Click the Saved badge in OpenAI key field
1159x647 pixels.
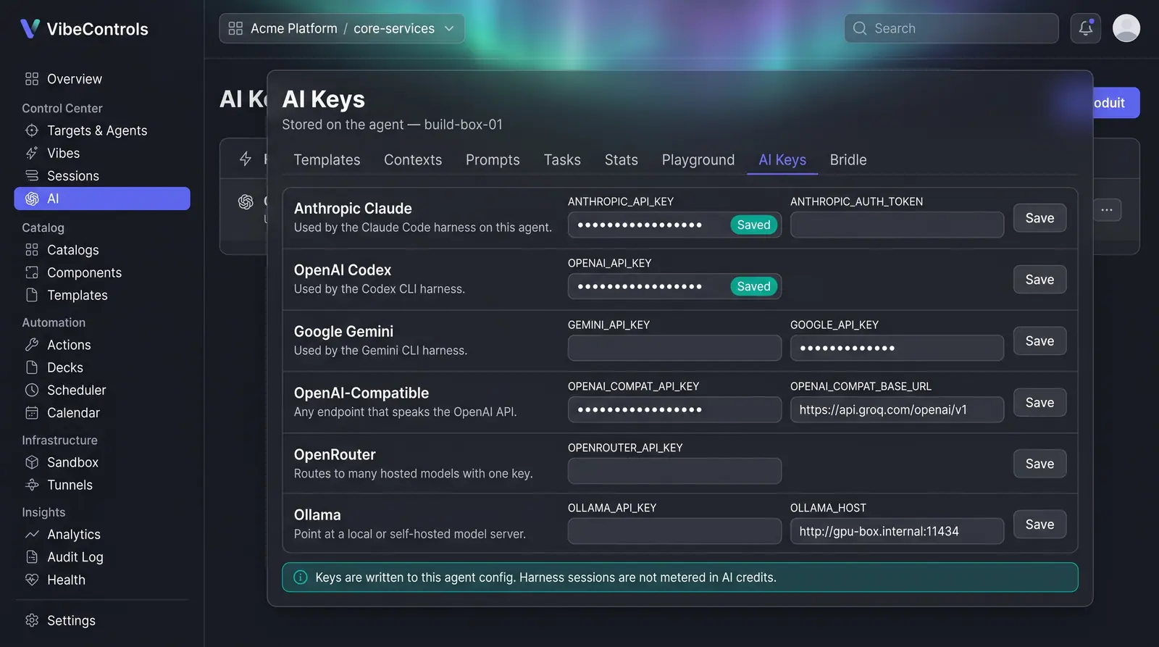753,286
